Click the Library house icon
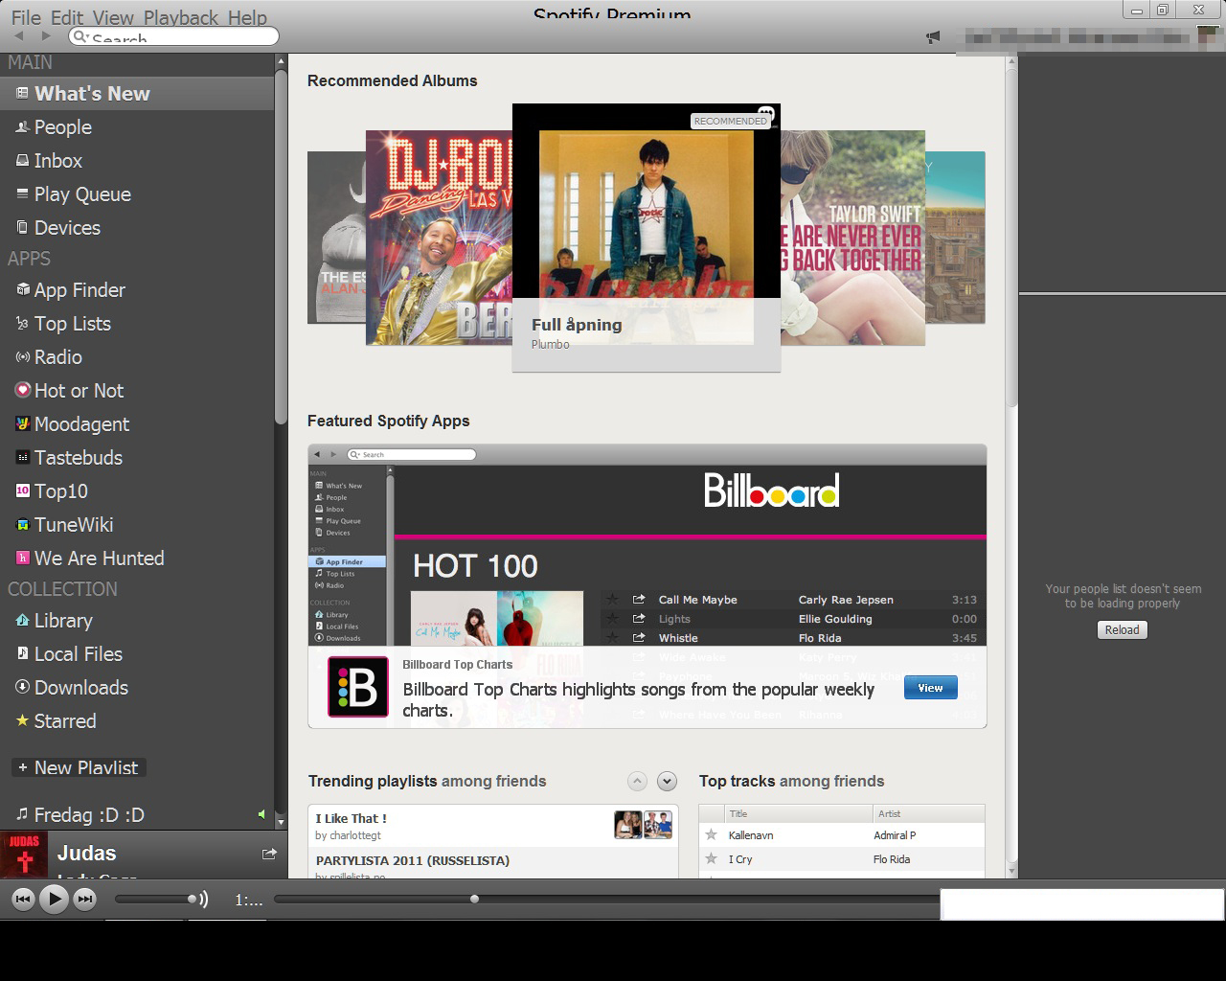 pos(22,620)
